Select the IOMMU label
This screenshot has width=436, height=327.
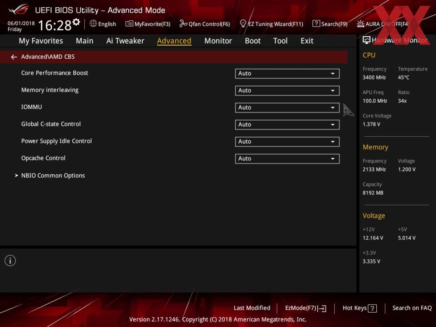pos(31,107)
